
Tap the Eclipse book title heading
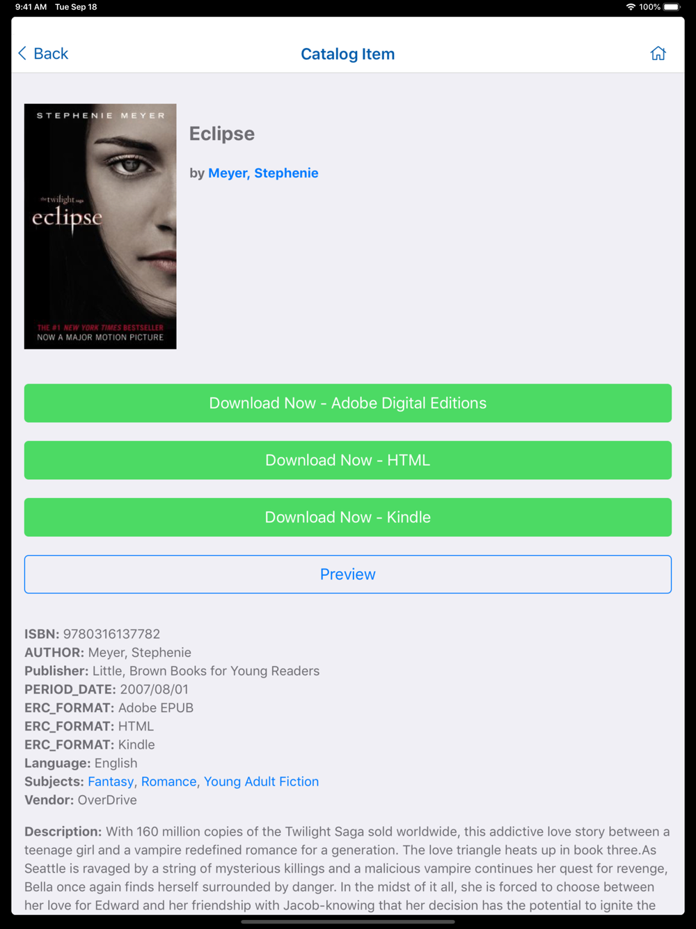point(222,134)
